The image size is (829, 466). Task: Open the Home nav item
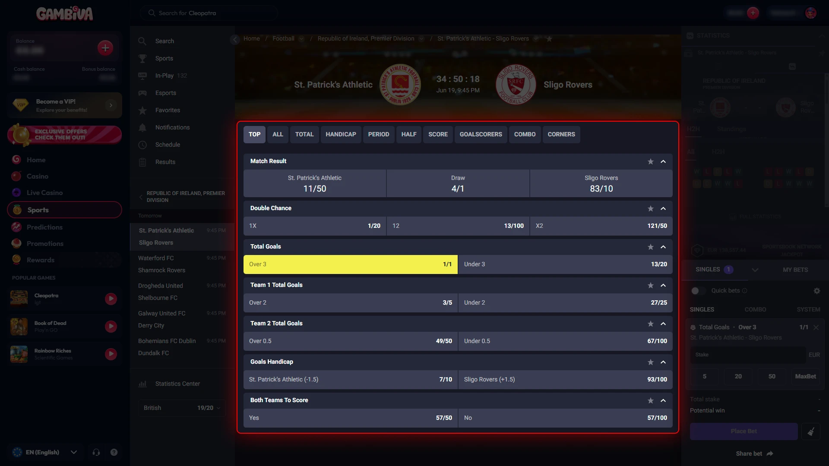(36, 160)
